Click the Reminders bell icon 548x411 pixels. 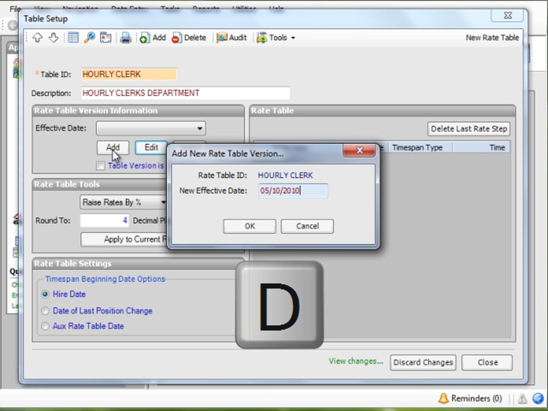click(444, 398)
